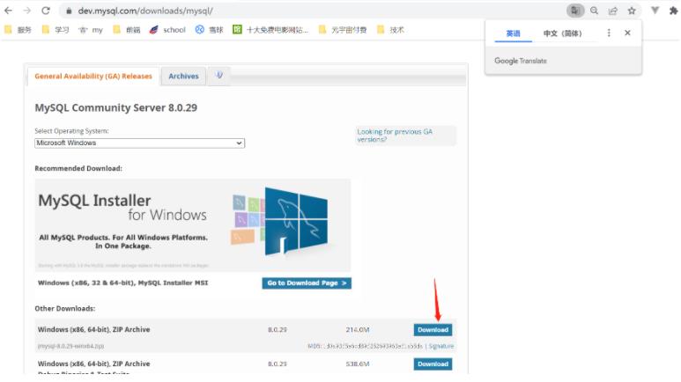Image resolution: width=681 pixels, height=382 pixels.
Task: Click the zoom magnifier icon in address bar
Action: tap(594, 11)
